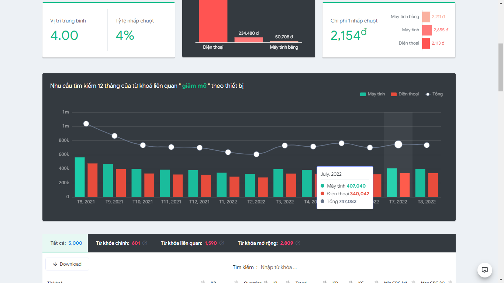Click the red Điện thoại bar for T9, 2021
504x283 pixels.
coord(121,183)
